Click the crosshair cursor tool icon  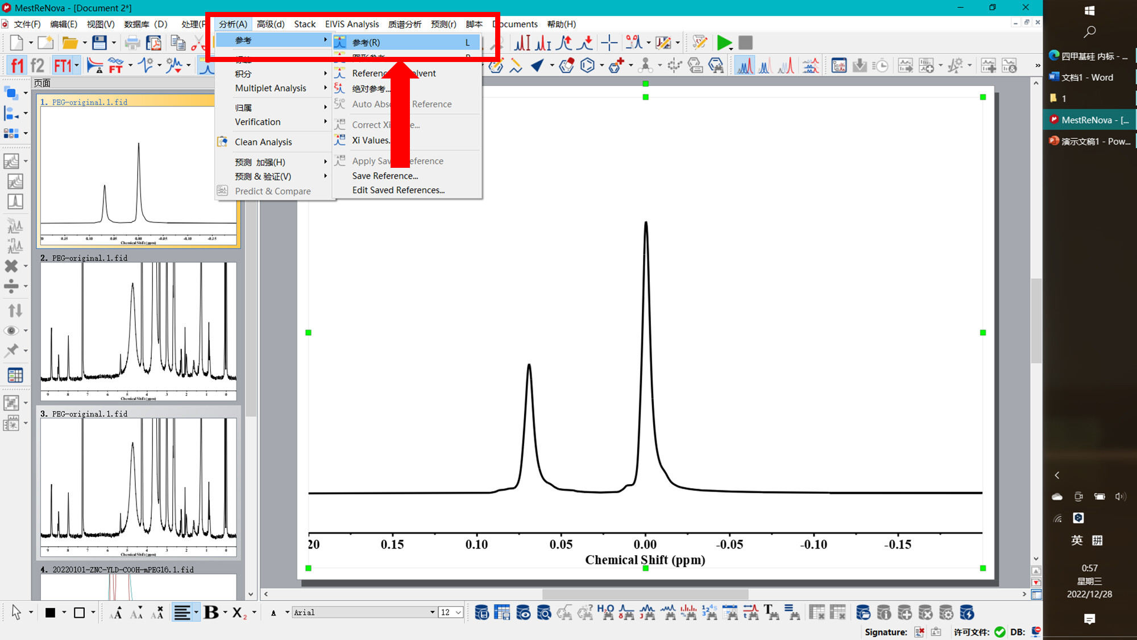[x=609, y=43]
